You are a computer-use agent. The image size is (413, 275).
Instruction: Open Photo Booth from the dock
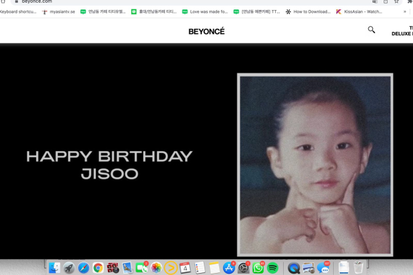pyautogui.click(x=113, y=268)
